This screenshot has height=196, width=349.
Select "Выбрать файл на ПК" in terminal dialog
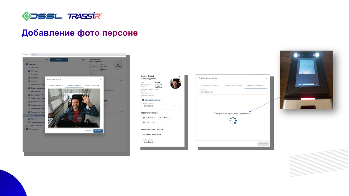210,86
